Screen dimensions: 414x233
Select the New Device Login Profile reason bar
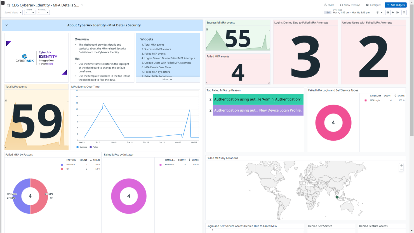(258, 110)
